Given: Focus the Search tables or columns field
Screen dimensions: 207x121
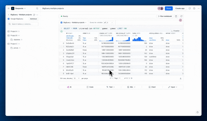Looking at the screenshot, I should pyautogui.click(x=23, y=24).
